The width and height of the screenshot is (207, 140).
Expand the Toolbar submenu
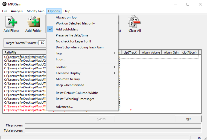click(83, 67)
